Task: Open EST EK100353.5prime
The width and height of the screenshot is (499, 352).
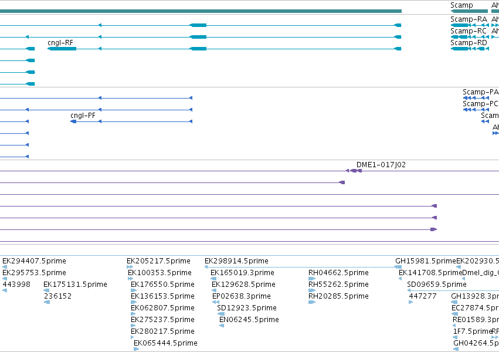Action: point(159,273)
